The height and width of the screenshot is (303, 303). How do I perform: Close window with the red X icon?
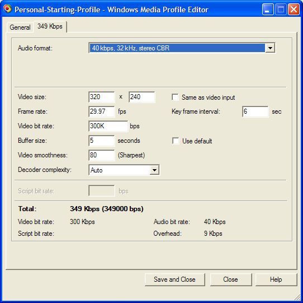(x=293, y=9)
